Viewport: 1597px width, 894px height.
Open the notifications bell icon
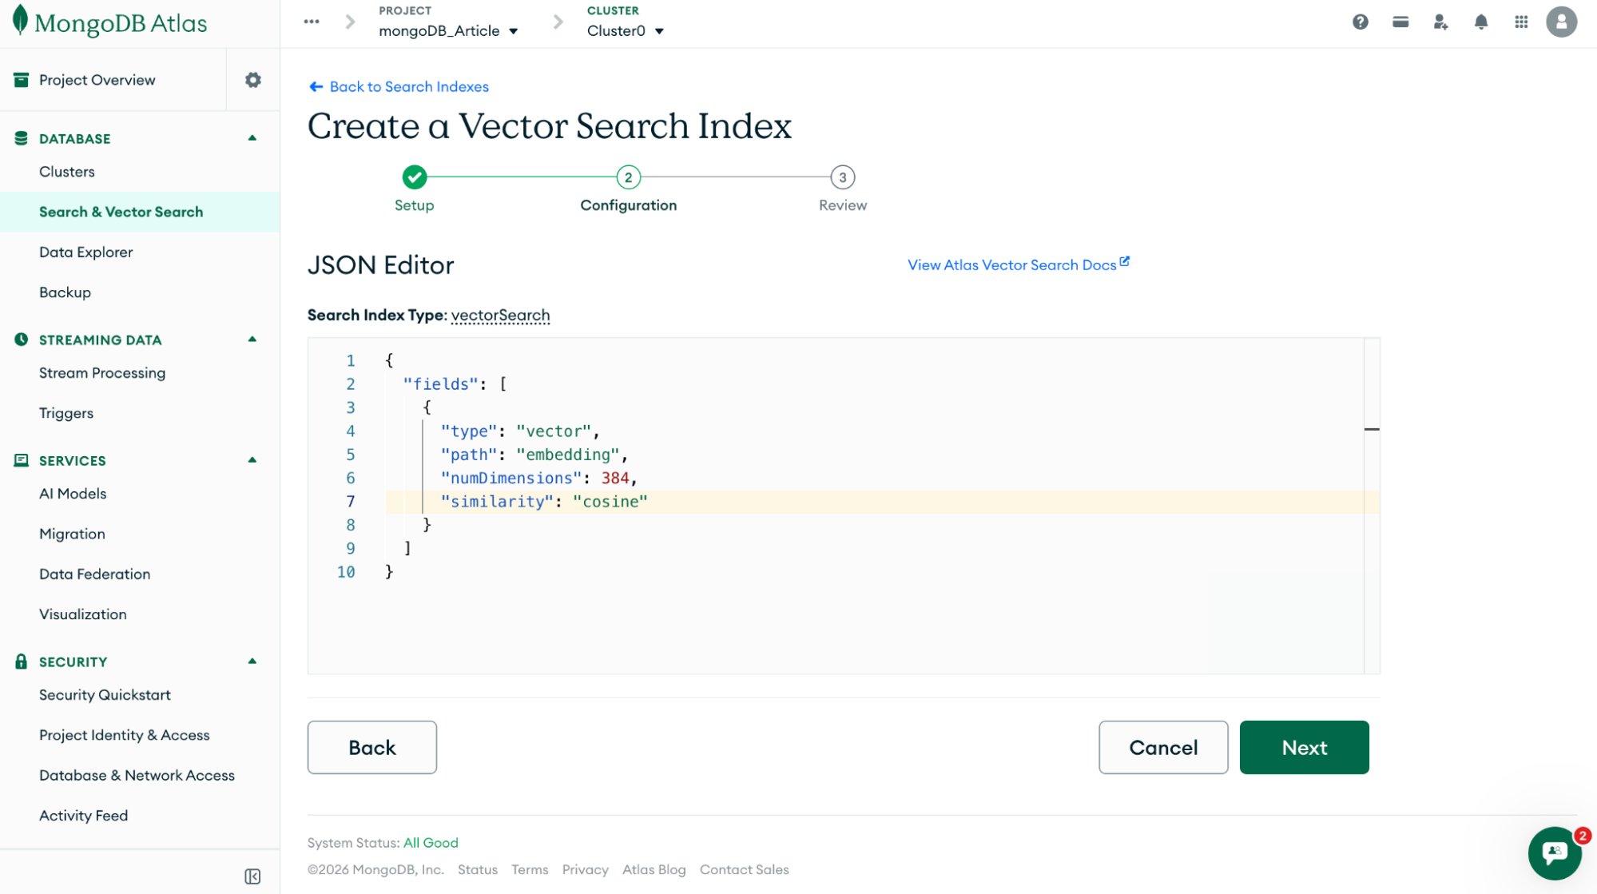click(x=1480, y=22)
